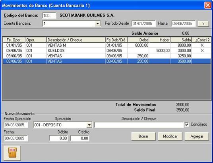Click the Saldo column header
Image resolution: width=213 pixels, height=163 pixels.
click(x=181, y=40)
